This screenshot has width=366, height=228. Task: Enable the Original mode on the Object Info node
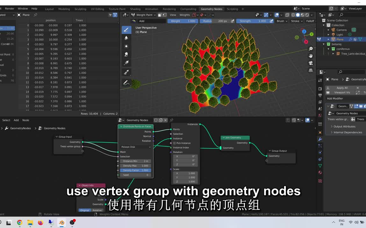pos(85,210)
